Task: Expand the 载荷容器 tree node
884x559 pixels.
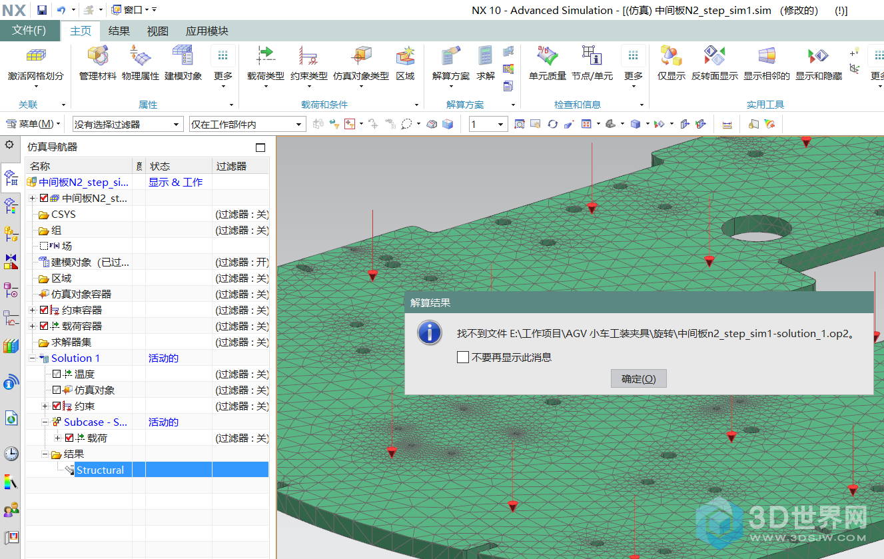Action: pyautogui.click(x=33, y=326)
